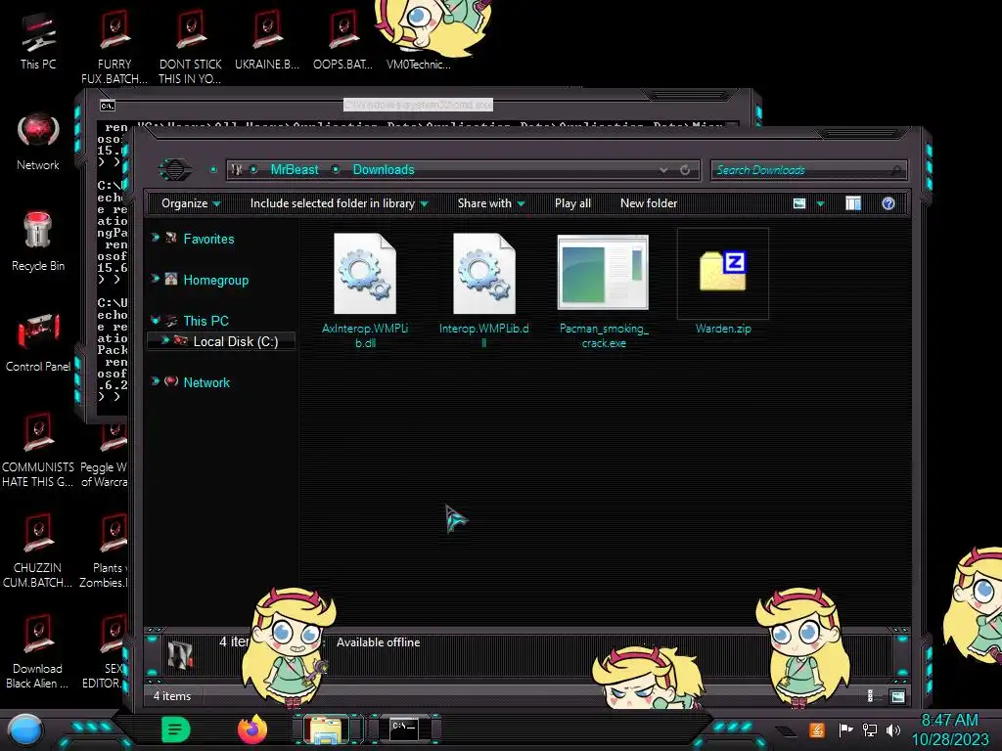
Task: Open CHUZZIN CUM.BATCH desktop icon
Action: coord(38,551)
